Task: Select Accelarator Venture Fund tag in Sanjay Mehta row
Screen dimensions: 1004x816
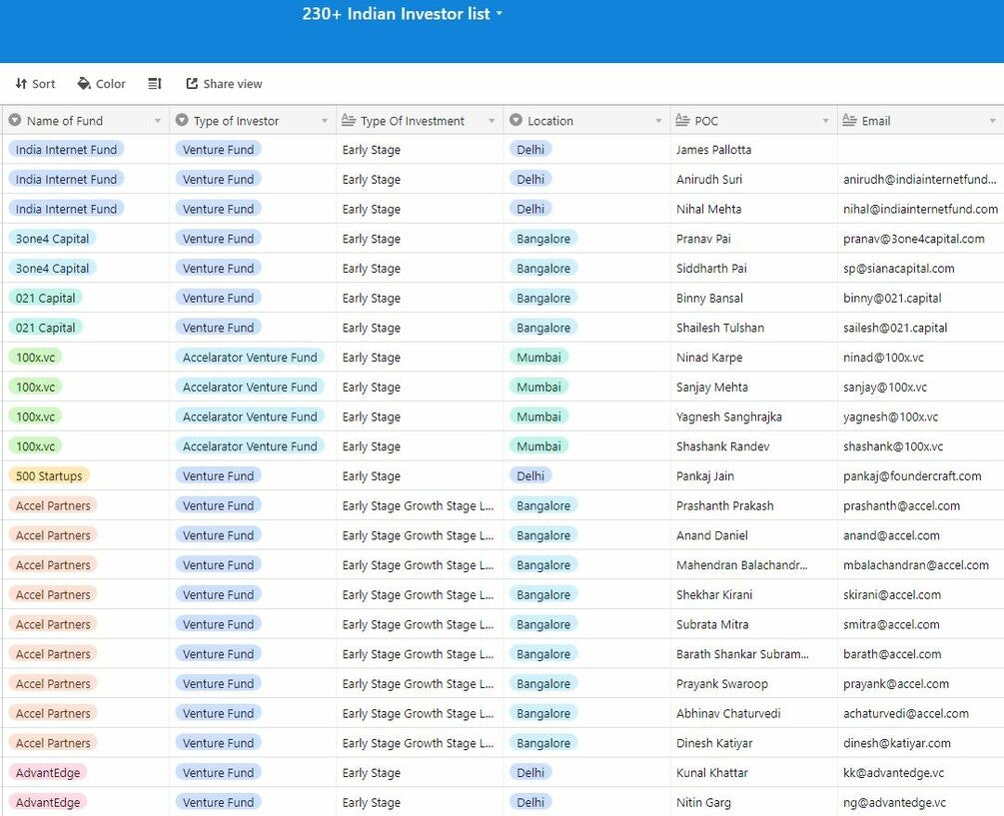Action: (250, 388)
